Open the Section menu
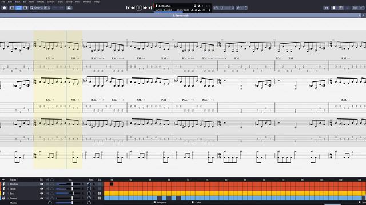This screenshot has height=205, width=366. pos(51,2)
